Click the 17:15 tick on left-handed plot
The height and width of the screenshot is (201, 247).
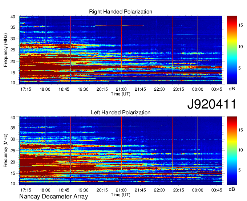[26, 190]
